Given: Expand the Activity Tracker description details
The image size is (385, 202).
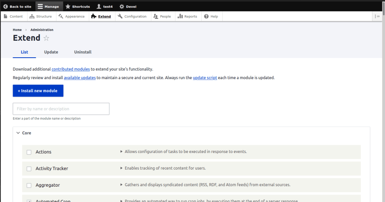Looking at the screenshot, I should tap(121, 168).
